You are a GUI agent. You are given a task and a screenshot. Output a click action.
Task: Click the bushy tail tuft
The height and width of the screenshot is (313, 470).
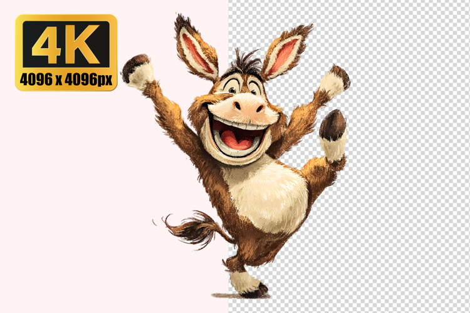pos(188,228)
